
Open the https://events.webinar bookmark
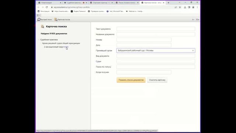pyautogui.click(x=60, y=11)
